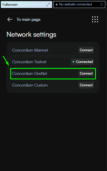
Task: Click the Fullscreen expand arrows icon
Action: coord(48,5)
